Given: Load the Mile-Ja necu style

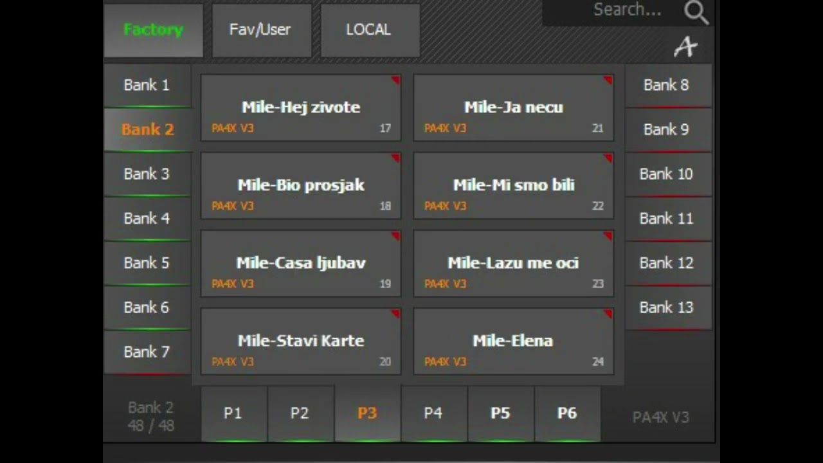Looking at the screenshot, I should pos(514,108).
